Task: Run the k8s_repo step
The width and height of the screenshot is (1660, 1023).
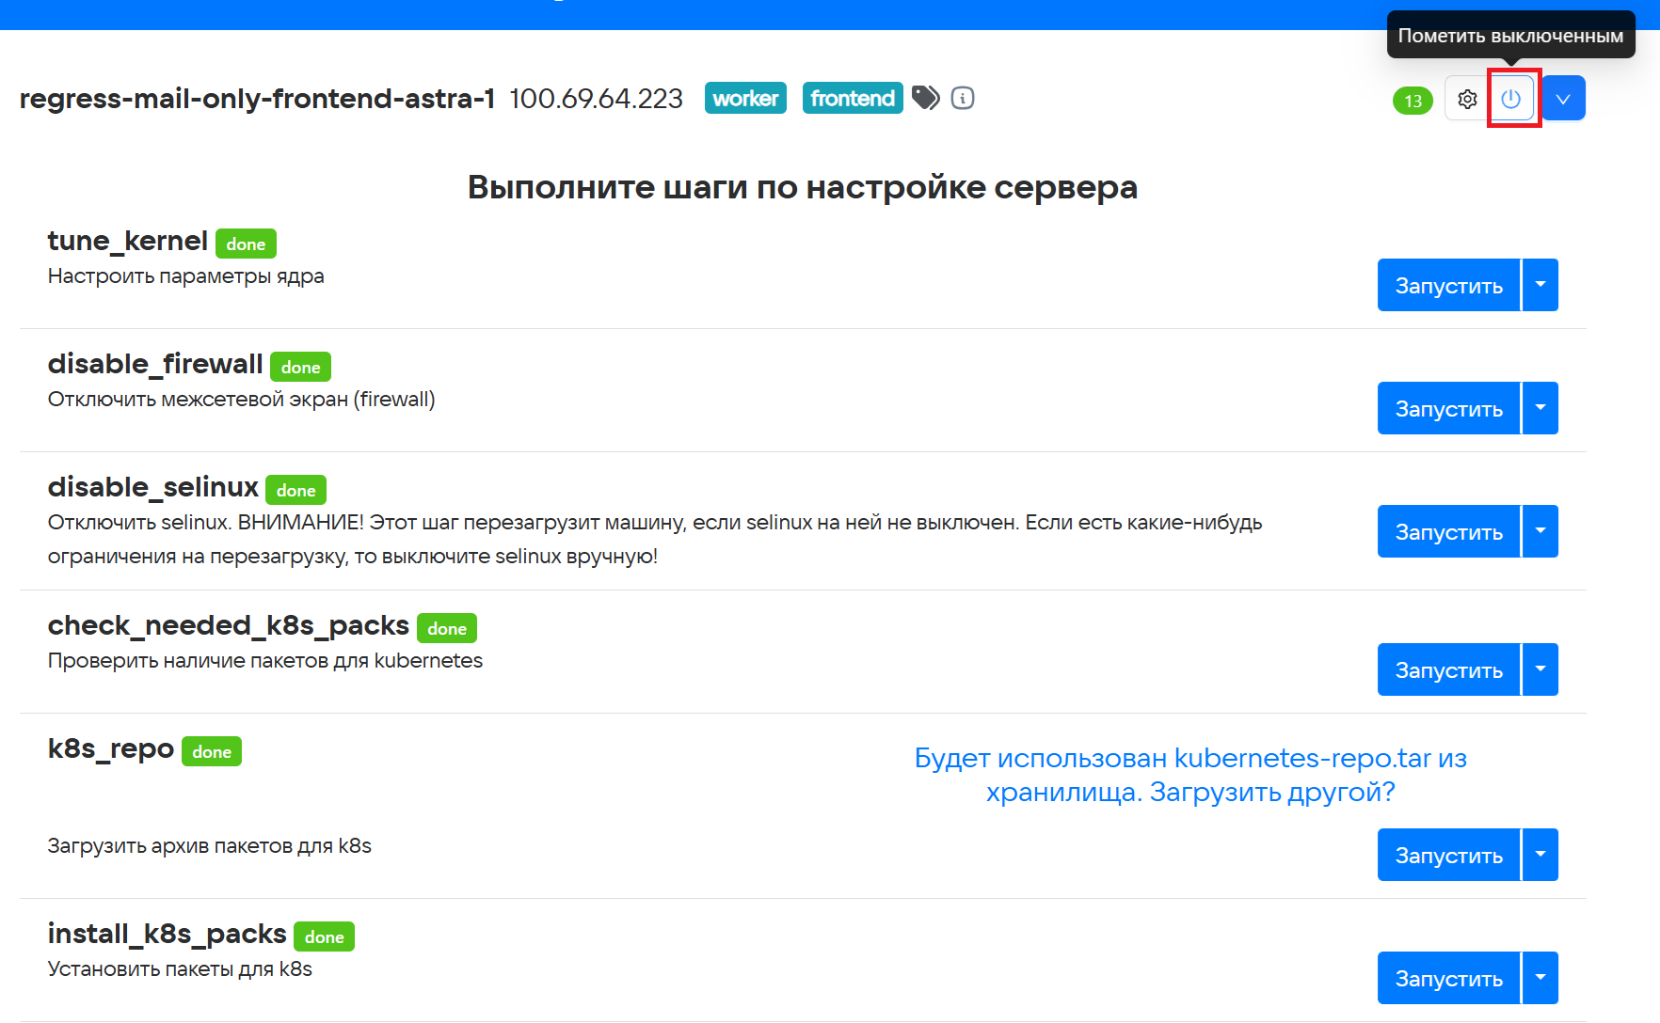Action: tap(1448, 855)
